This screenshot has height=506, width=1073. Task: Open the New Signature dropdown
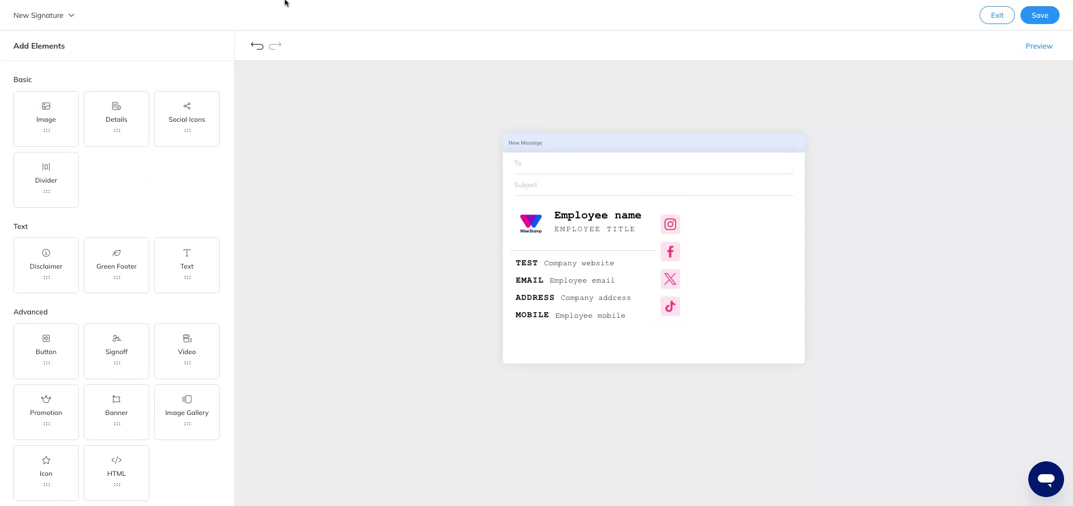(x=44, y=15)
